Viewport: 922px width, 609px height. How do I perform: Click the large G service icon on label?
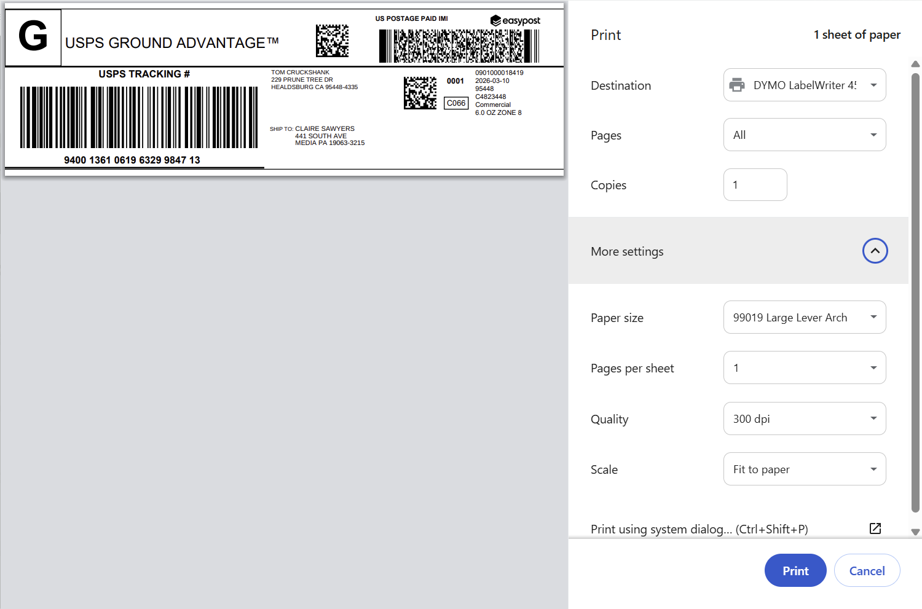tap(33, 37)
